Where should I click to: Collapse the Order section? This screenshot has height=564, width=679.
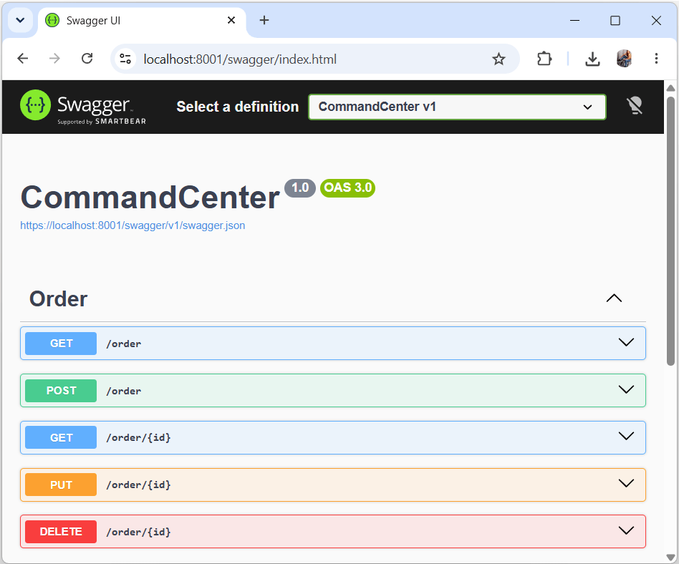(x=614, y=298)
